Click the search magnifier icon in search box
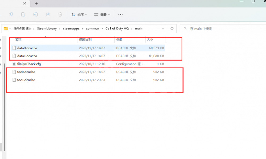The width and height of the screenshot is (266, 159). click(185, 28)
